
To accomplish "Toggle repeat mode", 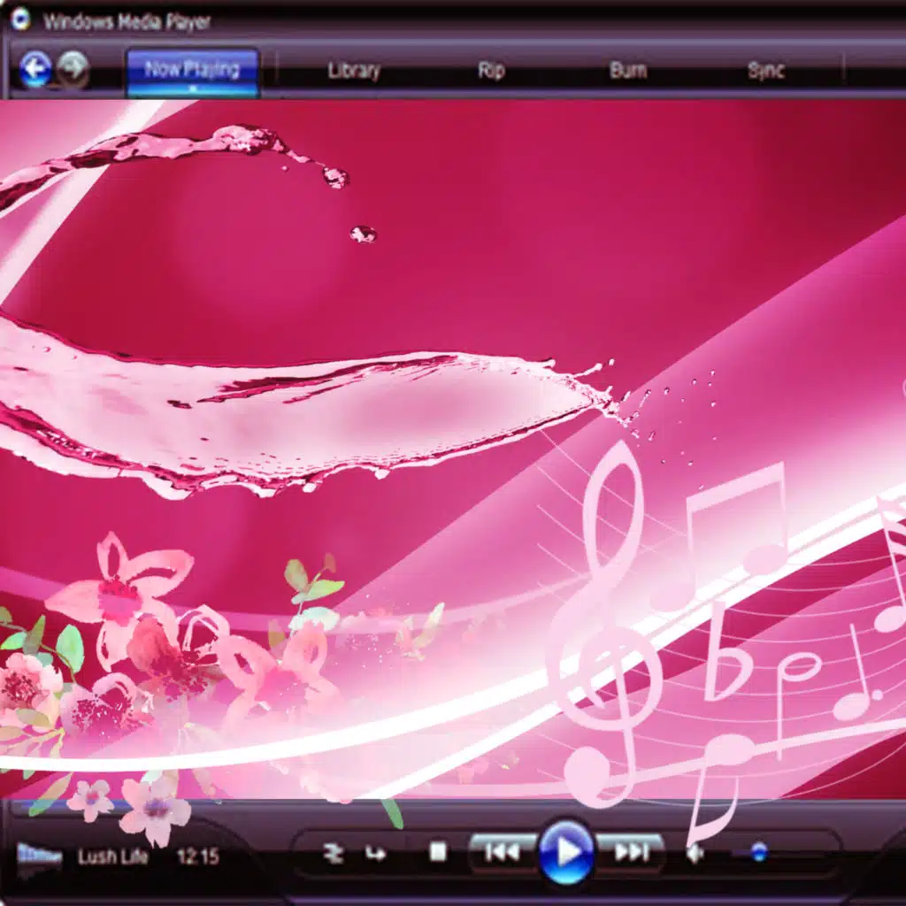I will pyautogui.click(x=376, y=854).
